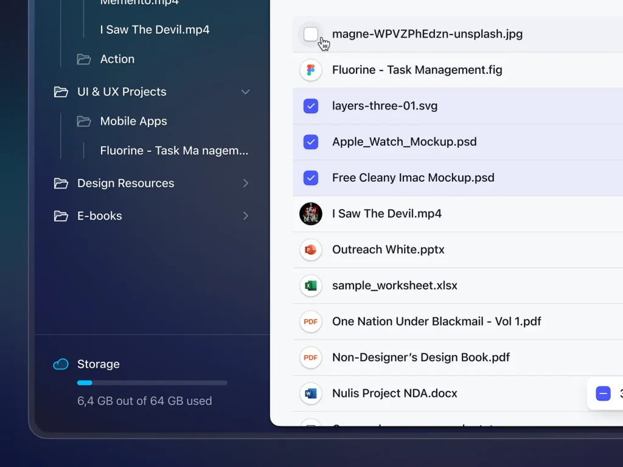Click the Storage usage progress bar
The width and height of the screenshot is (623, 467).
coord(152,383)
